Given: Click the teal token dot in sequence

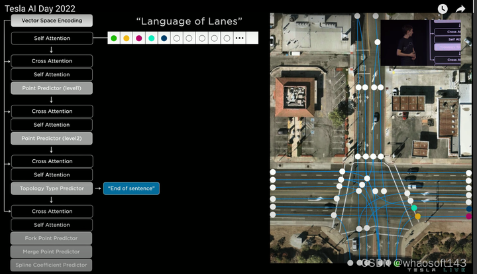Looking at the screenshot, I should click(x=152, y=38).
